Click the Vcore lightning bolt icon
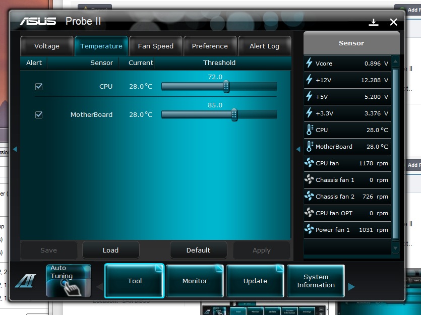 click(309, 63)
